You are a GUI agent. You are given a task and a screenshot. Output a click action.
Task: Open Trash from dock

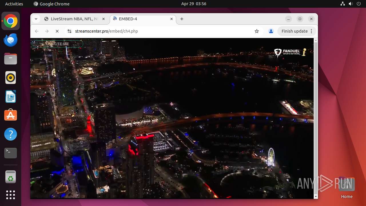[11, 177]
